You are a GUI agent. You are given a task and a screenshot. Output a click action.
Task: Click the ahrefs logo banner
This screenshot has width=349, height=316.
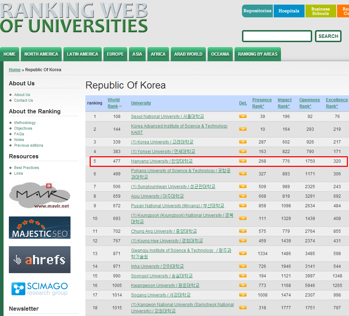click(39, 260)
